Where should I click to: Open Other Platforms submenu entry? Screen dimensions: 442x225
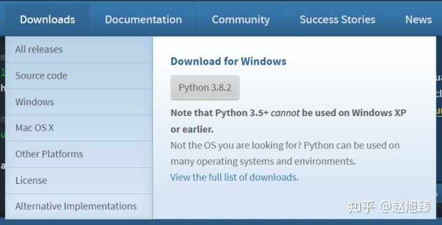coord(79,154)
